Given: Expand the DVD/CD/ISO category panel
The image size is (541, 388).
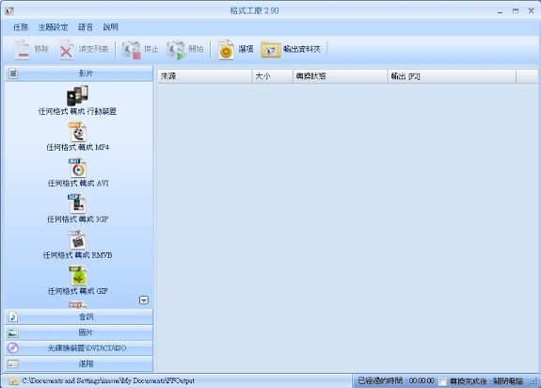Looking at the screenshot, I should click(79, 348).
